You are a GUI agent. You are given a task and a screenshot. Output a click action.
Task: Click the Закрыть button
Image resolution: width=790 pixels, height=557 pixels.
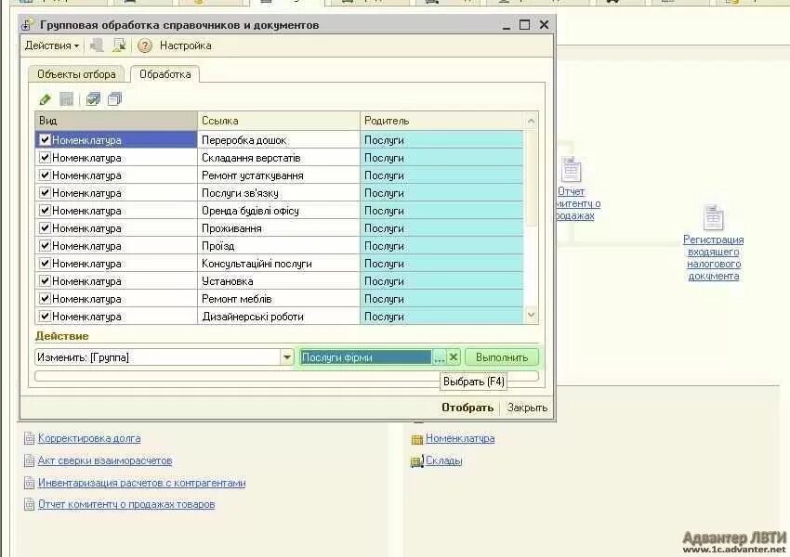(527, 408)
